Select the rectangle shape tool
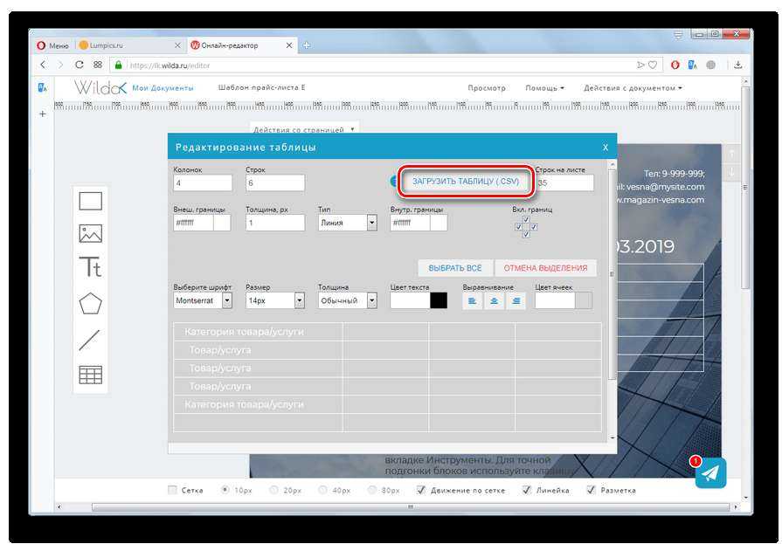This screenshot has height=544, width=782. point(91,202)
